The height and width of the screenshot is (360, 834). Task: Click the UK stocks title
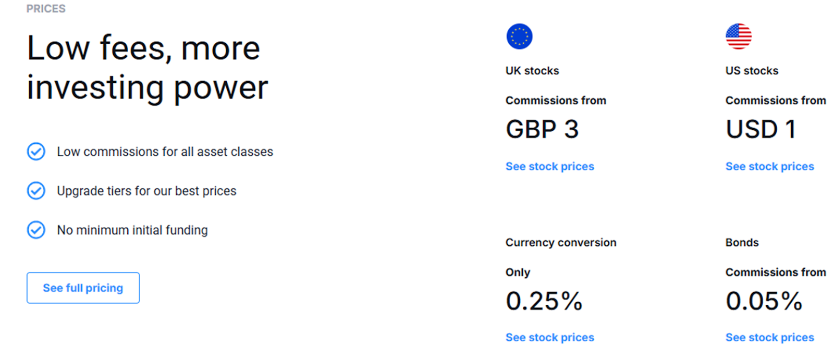(x=532, y=71)
